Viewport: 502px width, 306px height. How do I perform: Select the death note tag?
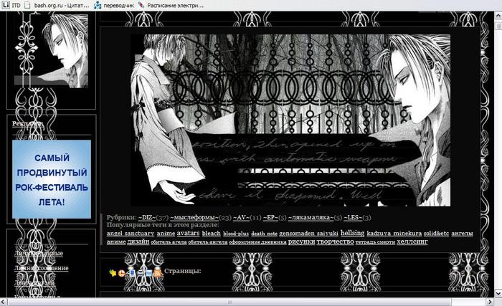[264, 234]
